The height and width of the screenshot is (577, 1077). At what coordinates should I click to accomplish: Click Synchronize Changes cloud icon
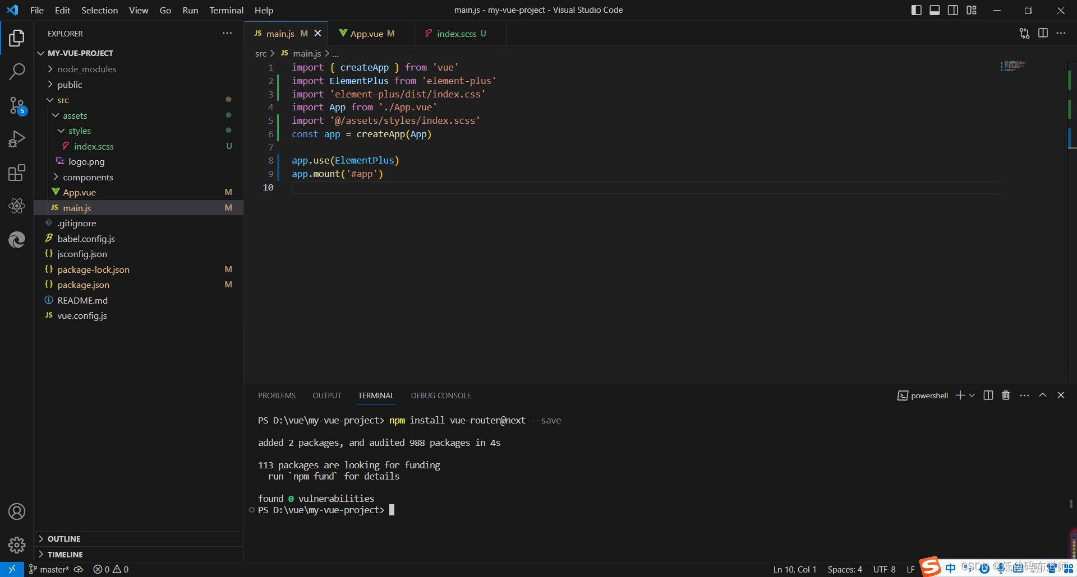[79, 569]
